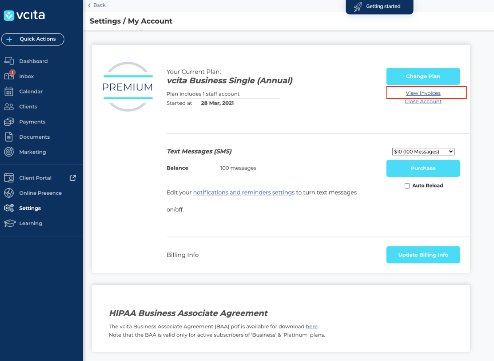The height and width of the screenshot is (361, 494).
Task: Click the Clients people icon
Action: click(x=9, y=106)
